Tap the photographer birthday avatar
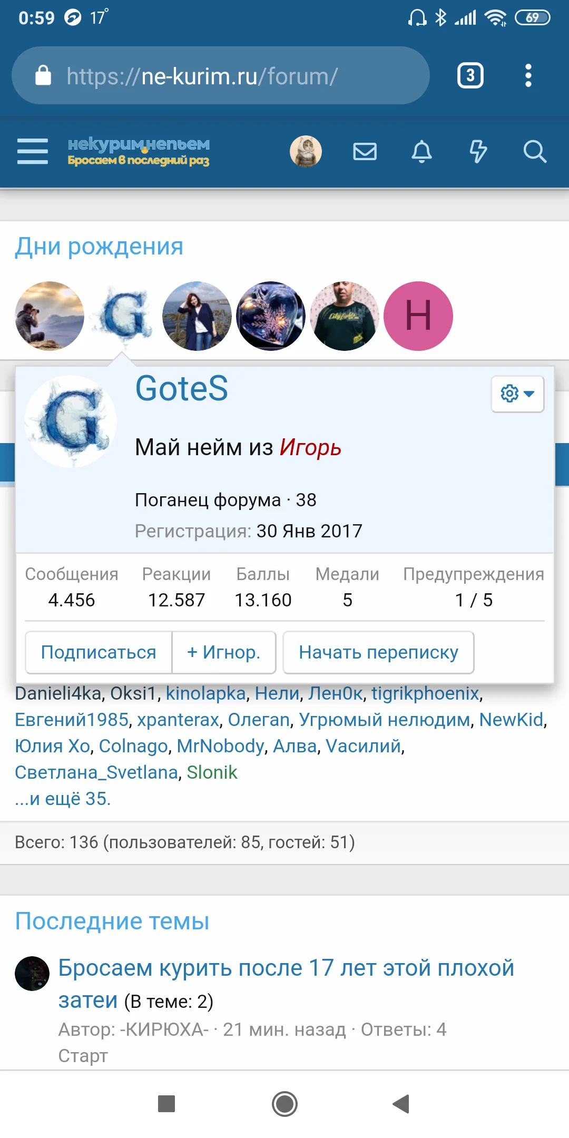 tap(50, 316)
